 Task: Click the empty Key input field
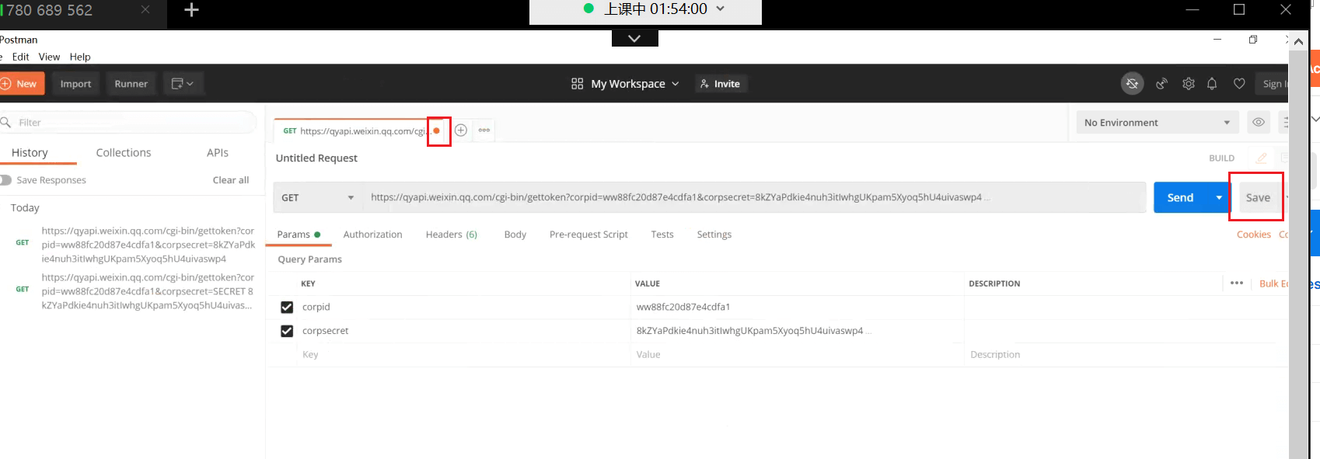click(464, 355)
